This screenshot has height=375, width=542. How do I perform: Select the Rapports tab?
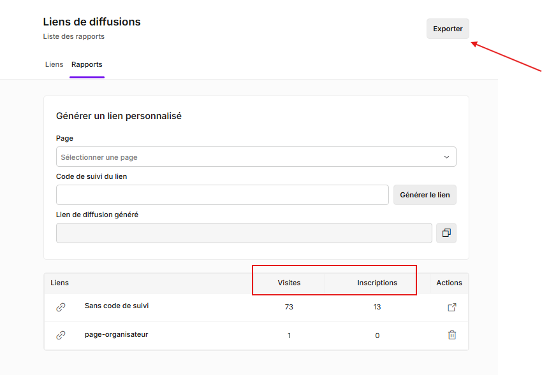(87, 64)
